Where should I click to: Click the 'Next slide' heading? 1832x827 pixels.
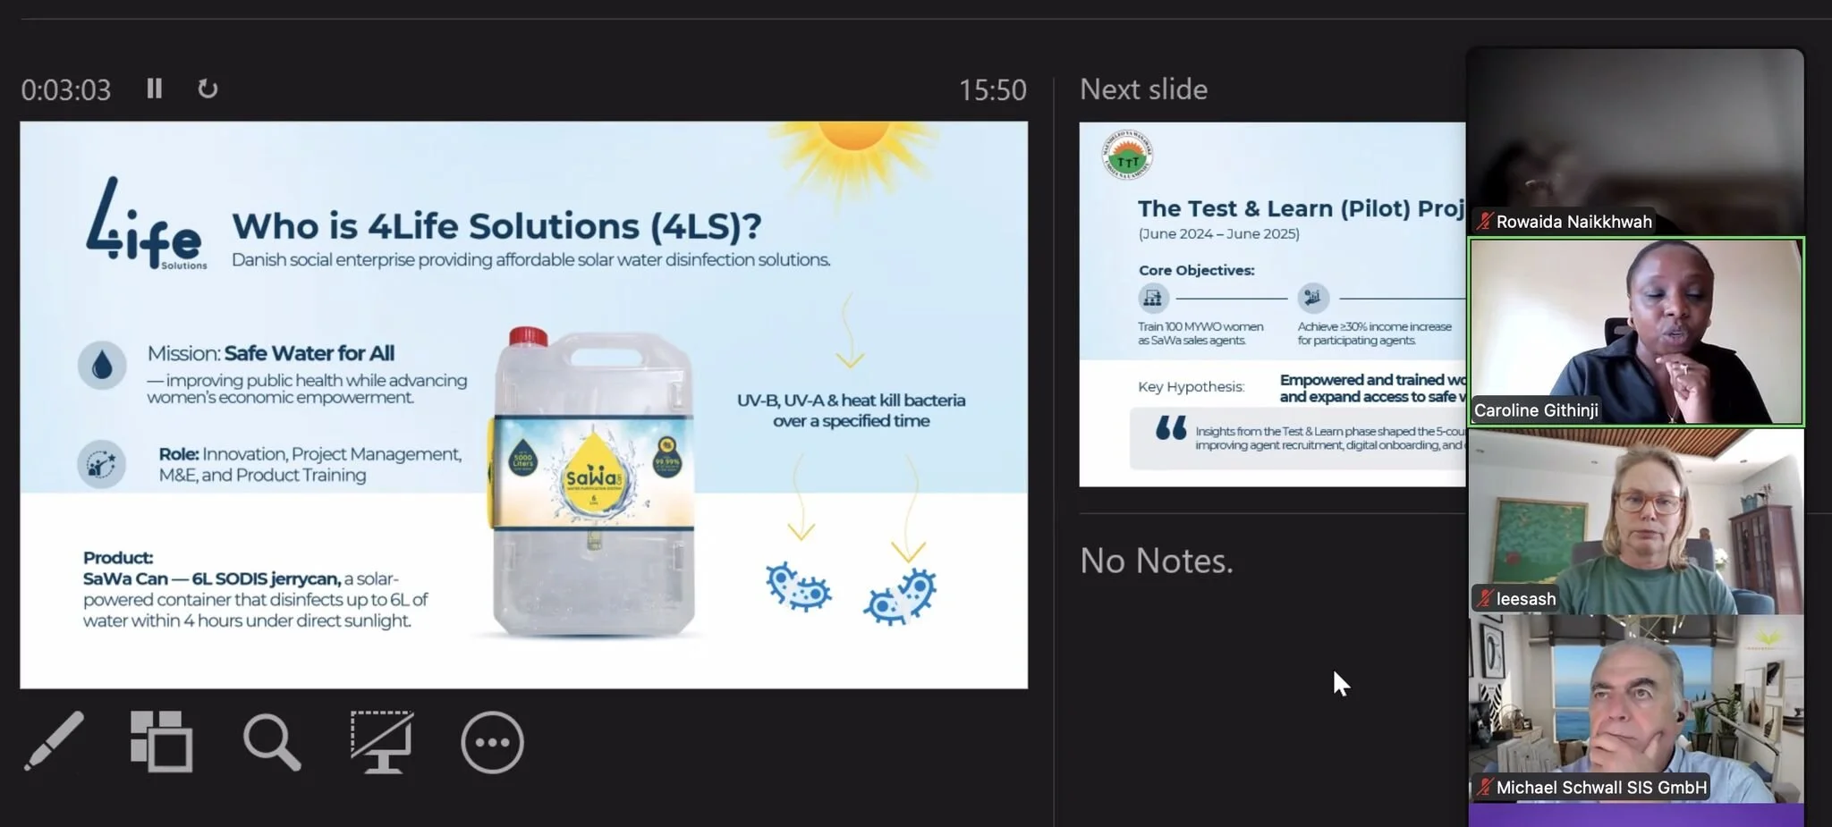[1143, 89]
